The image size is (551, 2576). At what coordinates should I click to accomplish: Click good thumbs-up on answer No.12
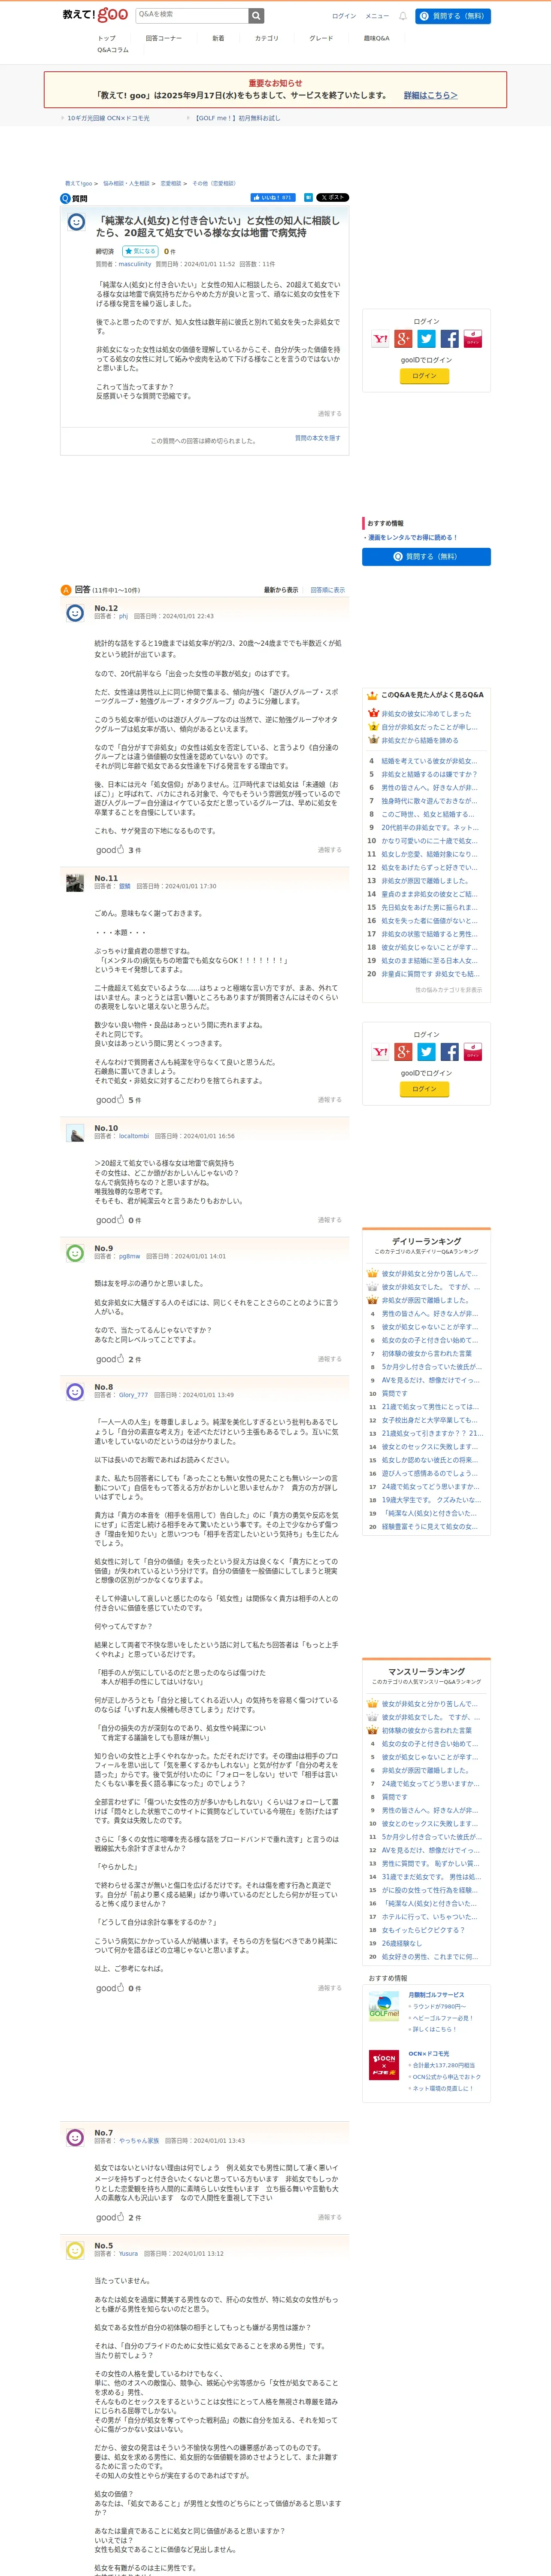tap(110, 850)
